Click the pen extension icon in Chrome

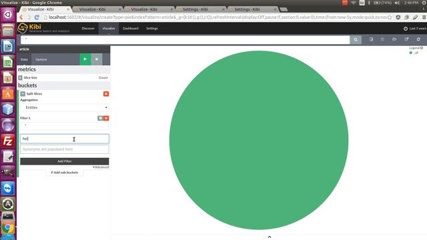coord(415,17)
